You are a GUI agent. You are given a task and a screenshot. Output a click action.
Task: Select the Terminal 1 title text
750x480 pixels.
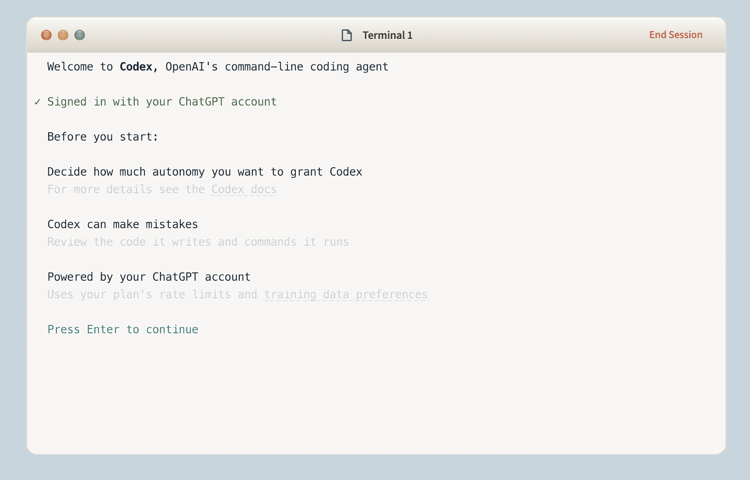click(387, 35)
